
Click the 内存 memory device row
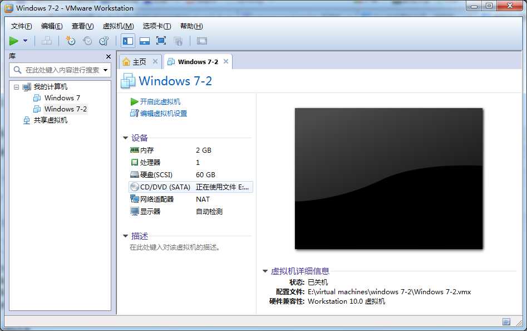coord(190,150)
